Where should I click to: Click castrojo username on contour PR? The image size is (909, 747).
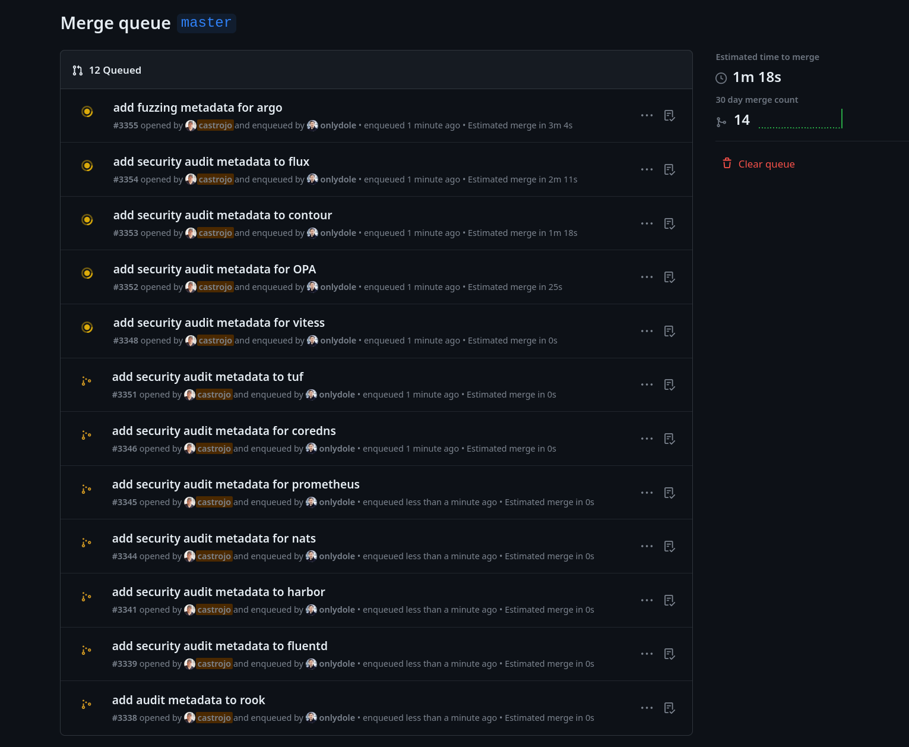215,233
